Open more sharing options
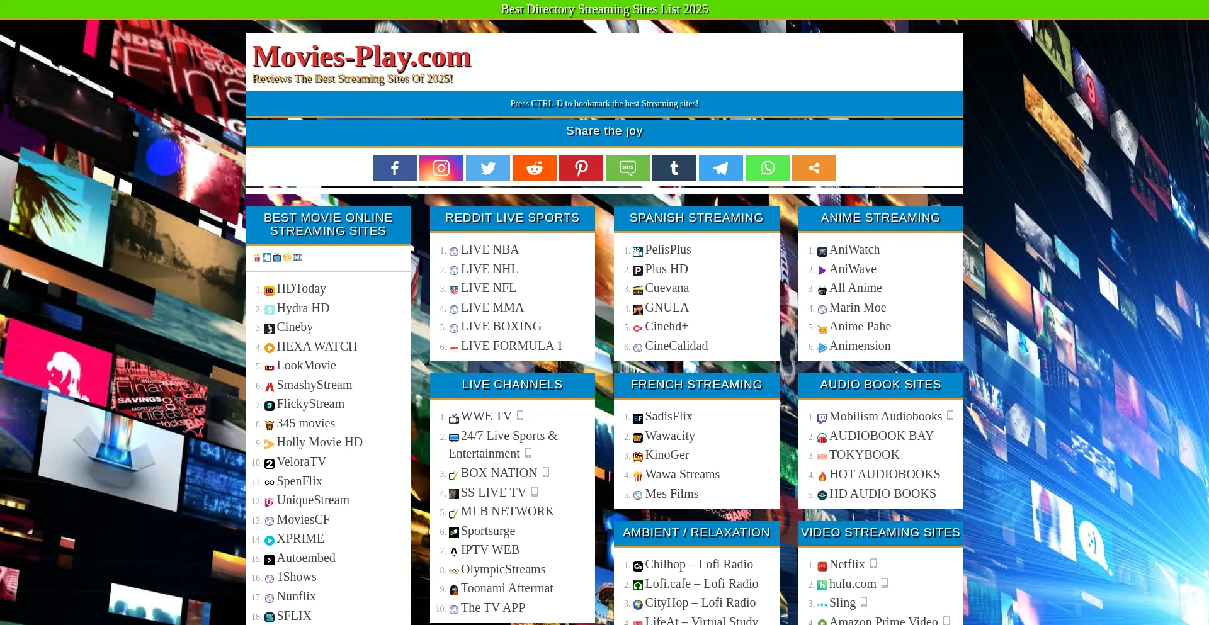1209x625 pixels. (814, 168)
